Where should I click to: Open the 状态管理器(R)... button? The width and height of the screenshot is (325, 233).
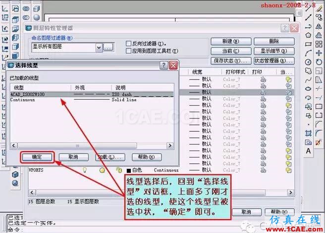click(274, 61)
